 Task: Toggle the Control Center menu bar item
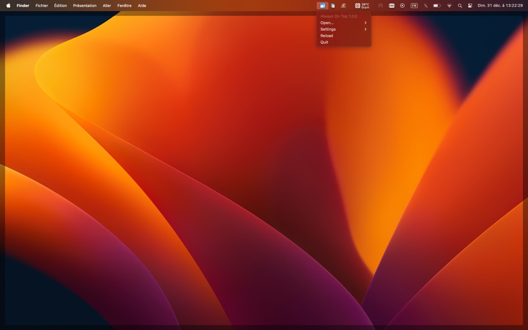click(471, 5)
